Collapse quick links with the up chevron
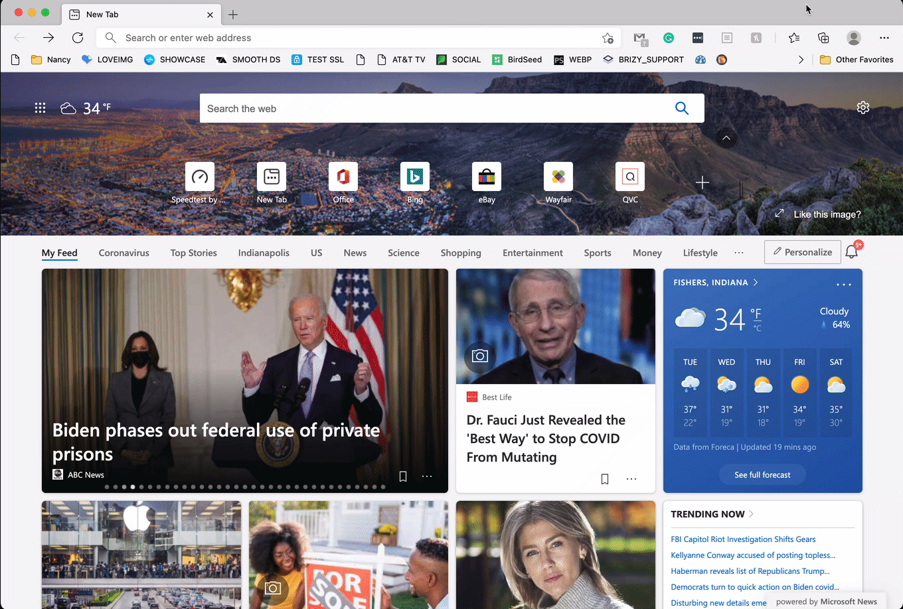903x609 pixels. pyautogui.click(x=726, y=138)
